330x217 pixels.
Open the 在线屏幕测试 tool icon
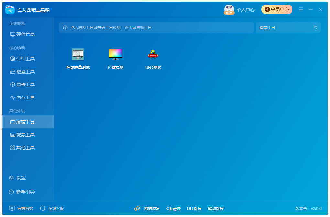pos(78,54)
